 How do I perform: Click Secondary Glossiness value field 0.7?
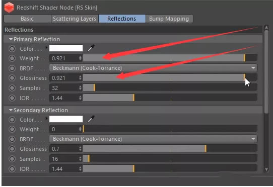[64, 149]
